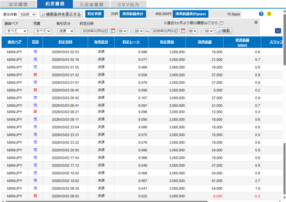Close the search conditions panel with X
Screen dimensions: 286x202
click(x=256, y=22)
